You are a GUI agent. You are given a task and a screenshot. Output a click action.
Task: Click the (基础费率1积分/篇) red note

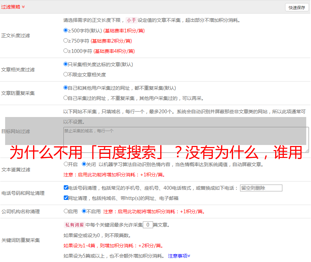pos(124,31)
